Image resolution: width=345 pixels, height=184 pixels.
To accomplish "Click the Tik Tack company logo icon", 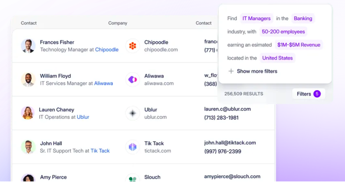I will (x=133, y=147).
